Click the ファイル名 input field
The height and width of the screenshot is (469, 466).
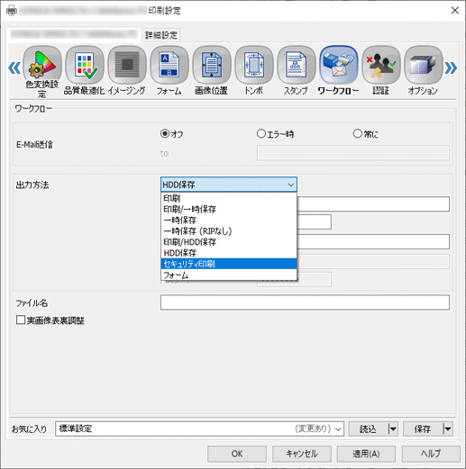(305, 302)
